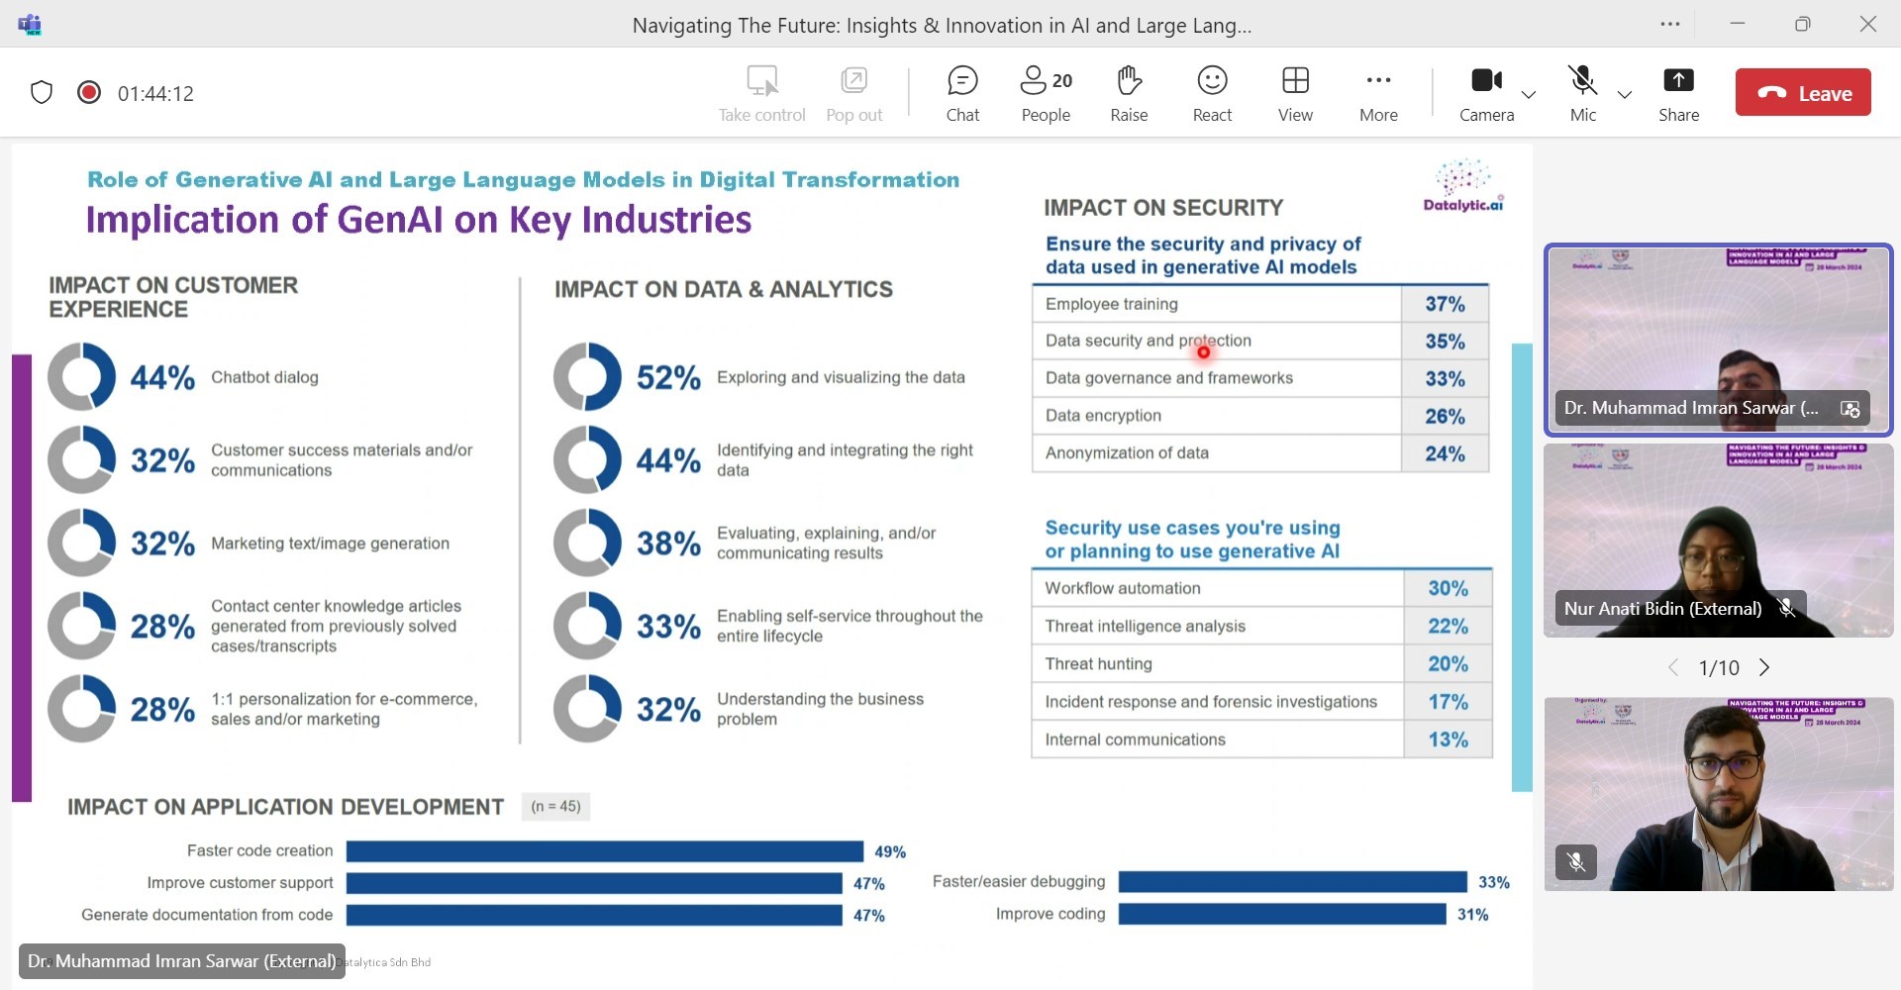The image size is (1901, 990).
Task: Go to previous page of participants
Action: (x=1673, y=668)
